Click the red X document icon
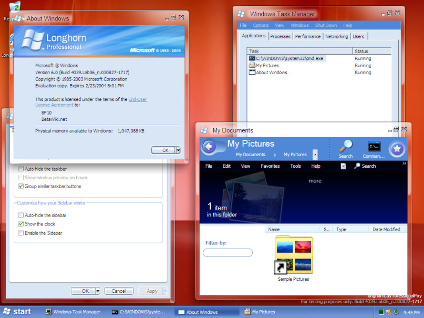The image size is (424, 318). click(343, 166)
